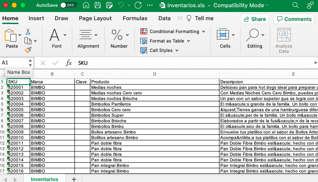This screenshot has height=182, width=318.
Task: Switch to the Insert tab
Action: [x=36, y=18]
